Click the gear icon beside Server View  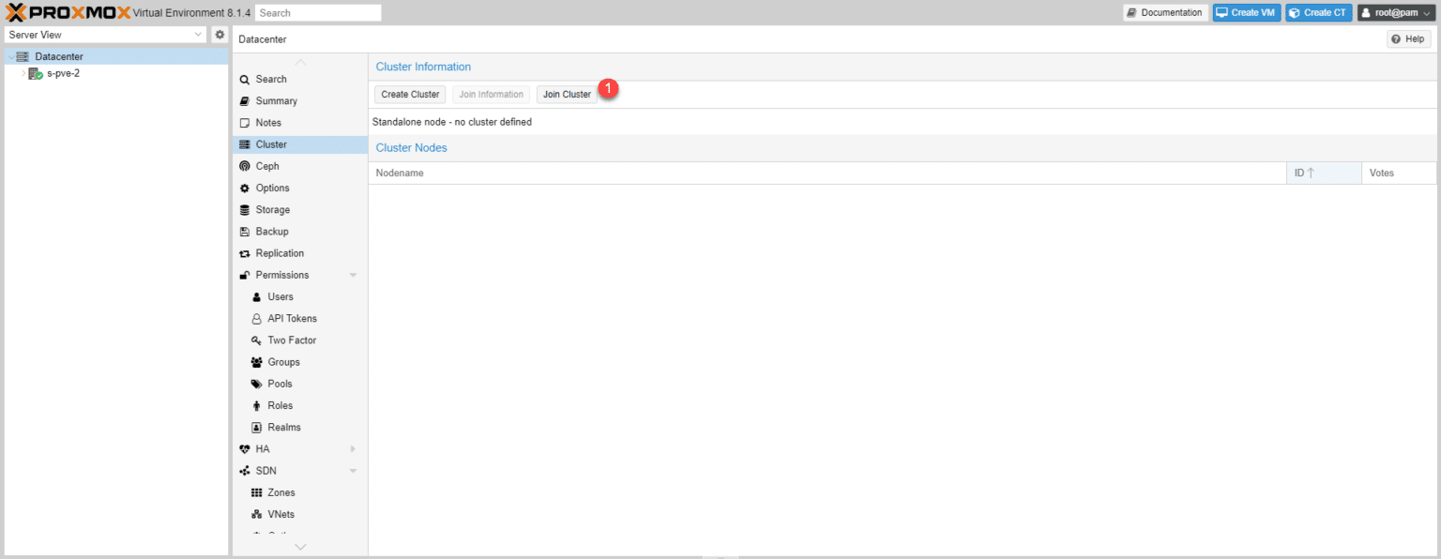pyautogui.click(x=220, y=35)
